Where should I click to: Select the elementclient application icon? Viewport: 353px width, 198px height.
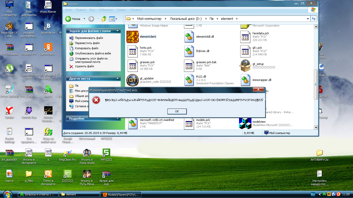click(133, 37)
